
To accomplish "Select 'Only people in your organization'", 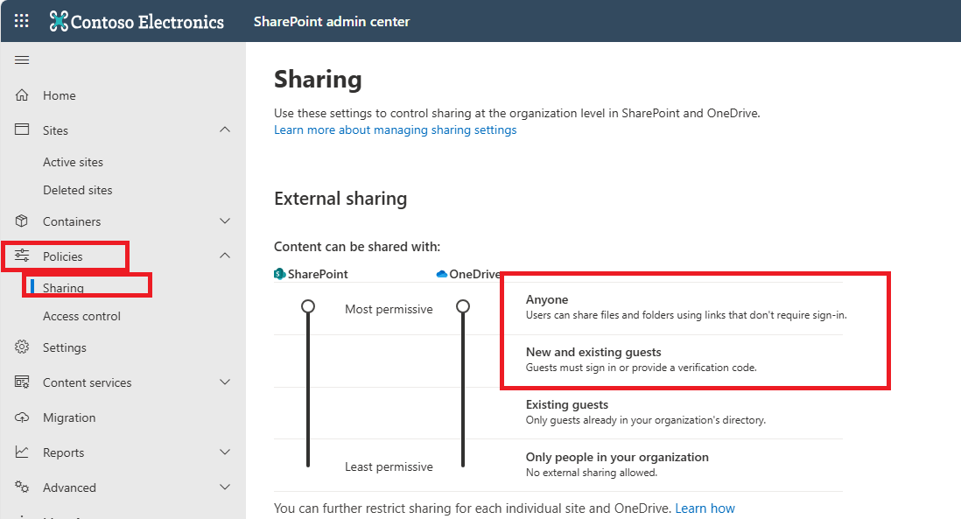I will pos(617,457).
